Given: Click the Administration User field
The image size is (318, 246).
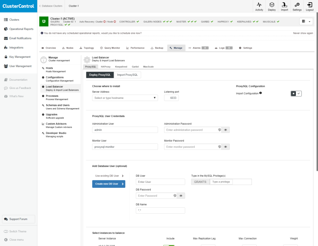Looking at the screenshot, I should [125, 130].
